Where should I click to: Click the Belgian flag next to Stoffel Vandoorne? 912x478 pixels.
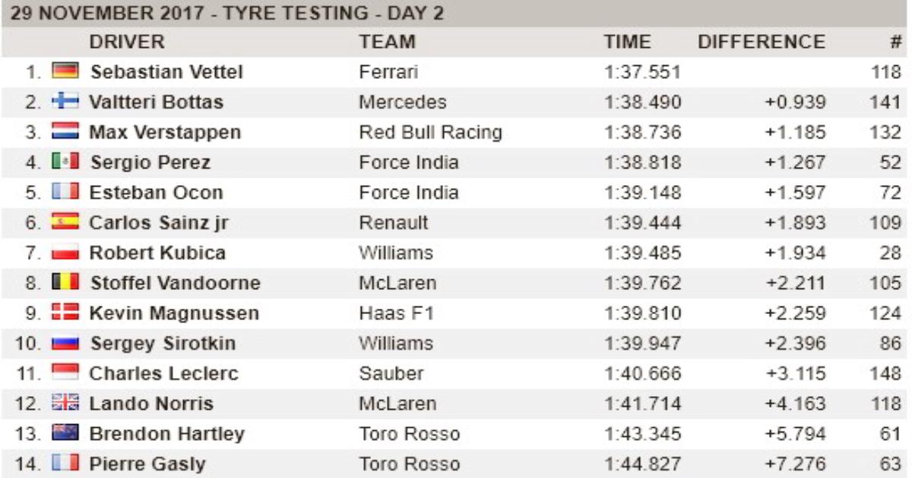[65, 283]
